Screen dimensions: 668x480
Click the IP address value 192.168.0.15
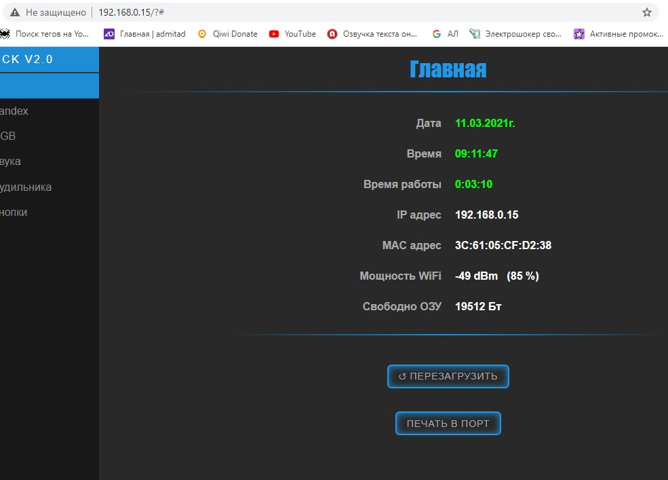pos(487,215)
